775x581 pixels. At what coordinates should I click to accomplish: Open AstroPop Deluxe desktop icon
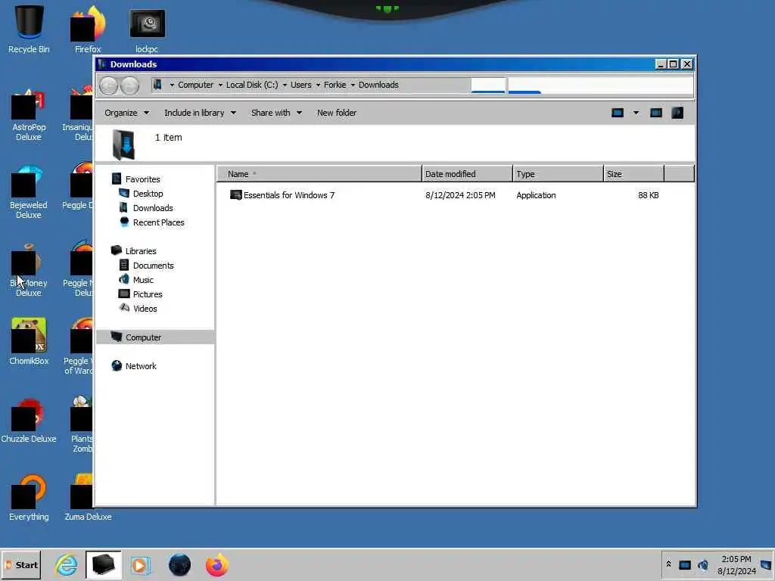tap(29, 115)
